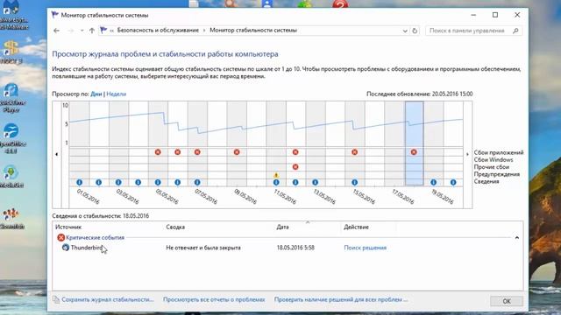Click the info icon on 06.05.2016
The width and height of the screenshot is (561, 315).
(177, 183)
